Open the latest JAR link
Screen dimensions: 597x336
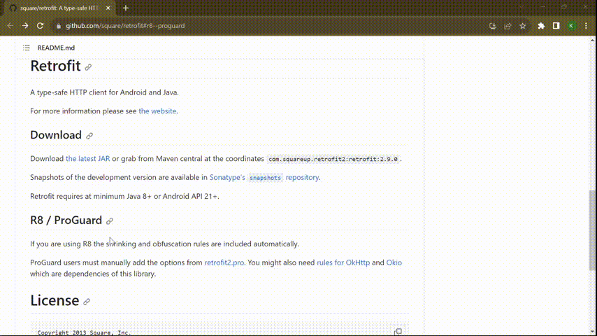[x=87, y=159]
